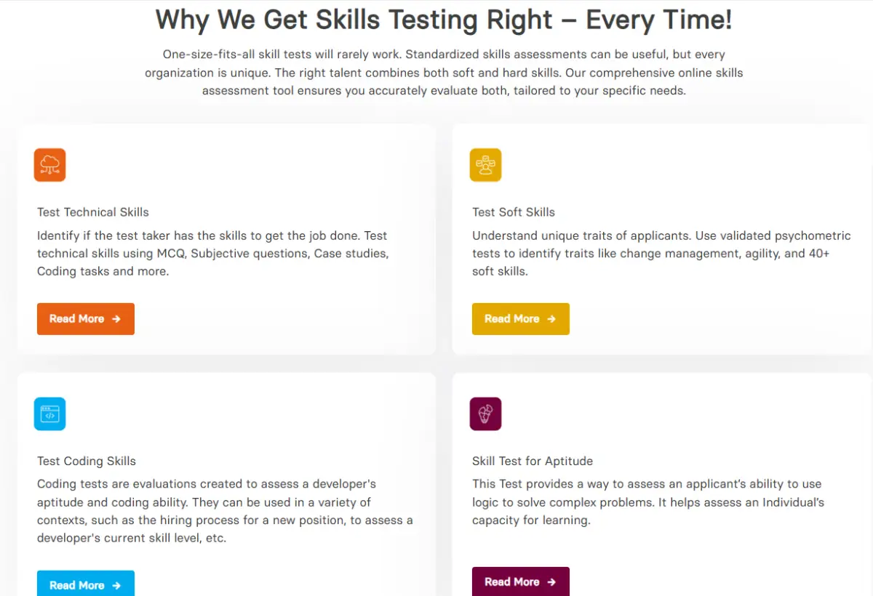Click the blue coding window icon

49,414
